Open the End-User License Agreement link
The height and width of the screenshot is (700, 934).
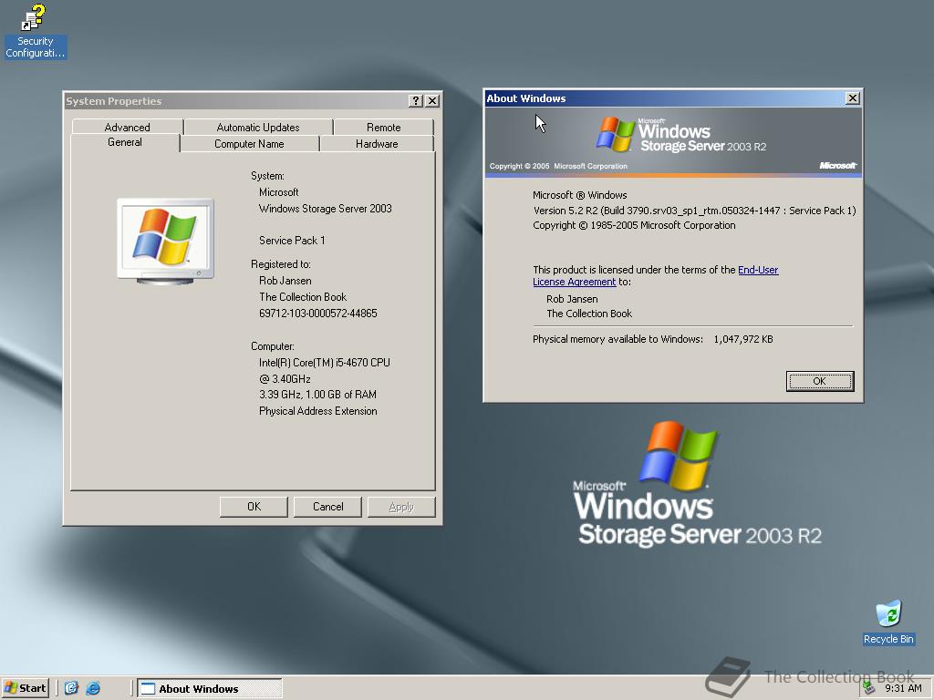[758, 270]
